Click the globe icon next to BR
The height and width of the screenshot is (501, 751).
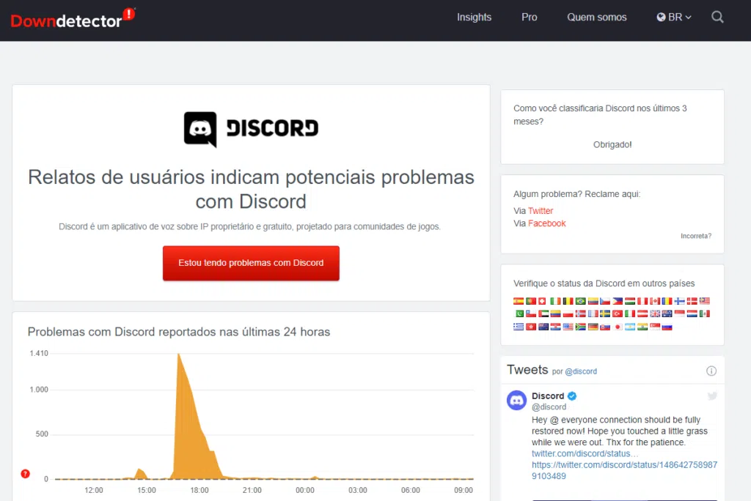point(662,17)
